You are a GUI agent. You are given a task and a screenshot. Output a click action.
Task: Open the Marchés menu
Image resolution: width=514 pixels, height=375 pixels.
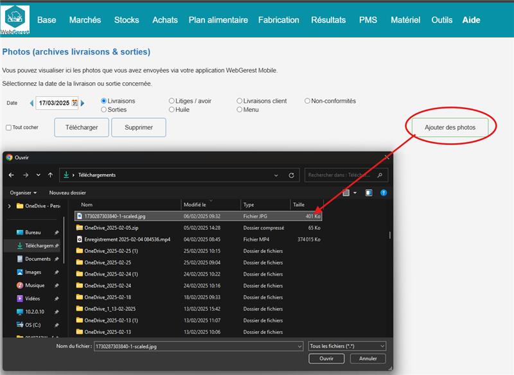tap(85, 20)
